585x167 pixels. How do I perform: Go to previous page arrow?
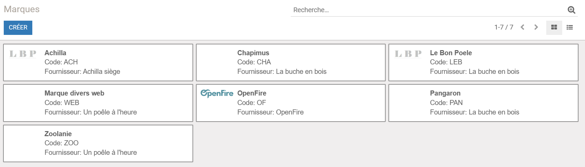pos(522,27)
